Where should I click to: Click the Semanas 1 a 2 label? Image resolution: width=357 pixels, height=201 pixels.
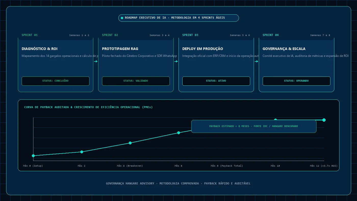79,35
